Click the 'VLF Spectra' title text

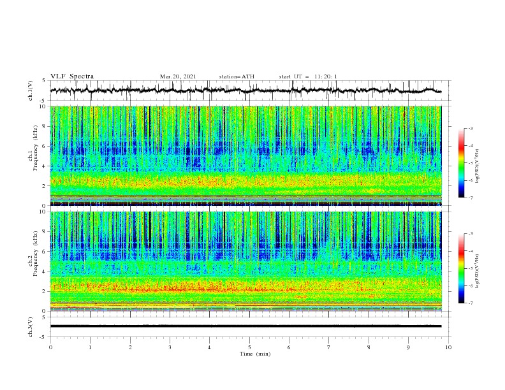pyautogui.click(x=72, y=76)
